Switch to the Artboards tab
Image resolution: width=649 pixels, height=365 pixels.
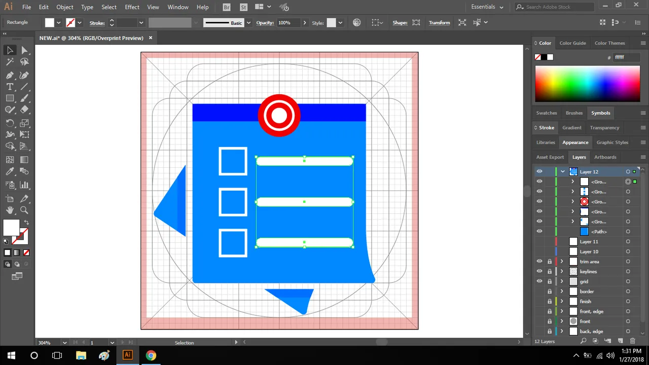[605, 157]
